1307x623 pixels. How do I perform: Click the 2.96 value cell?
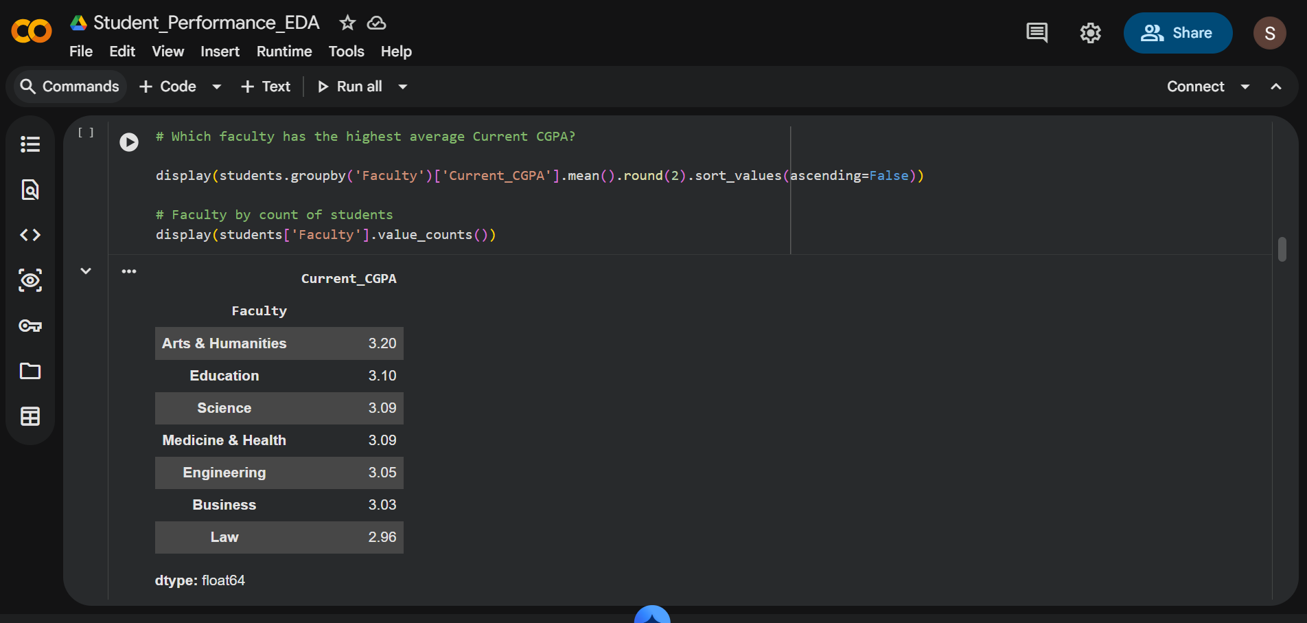coord(382,537)
